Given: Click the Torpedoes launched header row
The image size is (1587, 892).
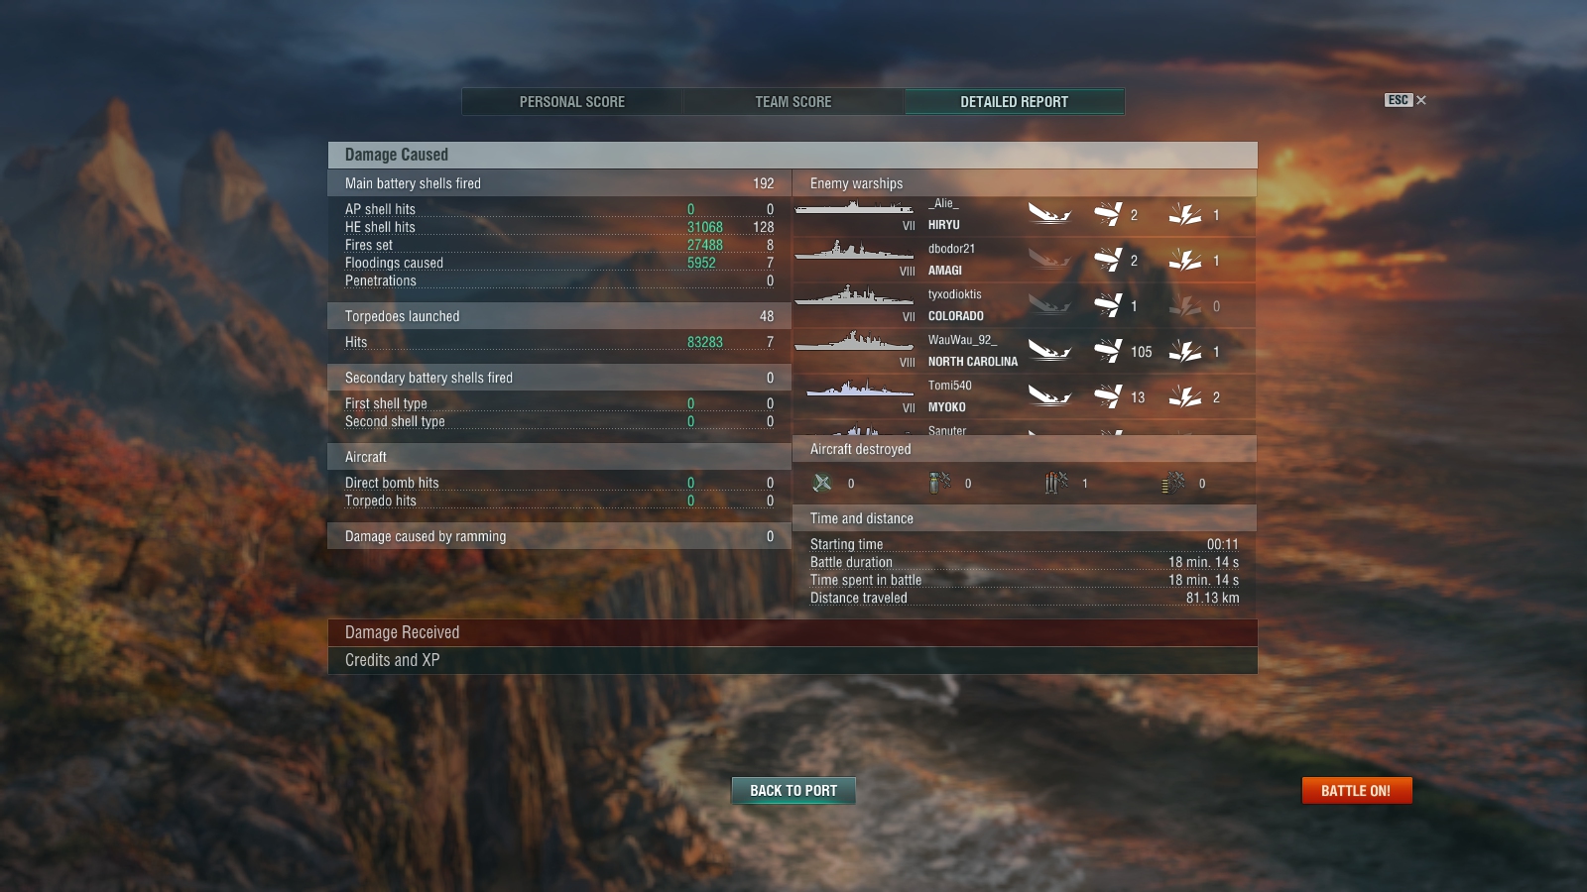Looking at the screenshot, I should [559, 316].
